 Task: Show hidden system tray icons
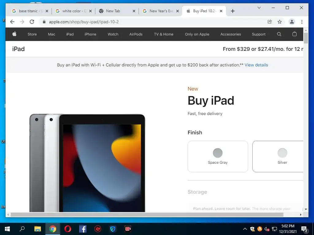point(245,229)
